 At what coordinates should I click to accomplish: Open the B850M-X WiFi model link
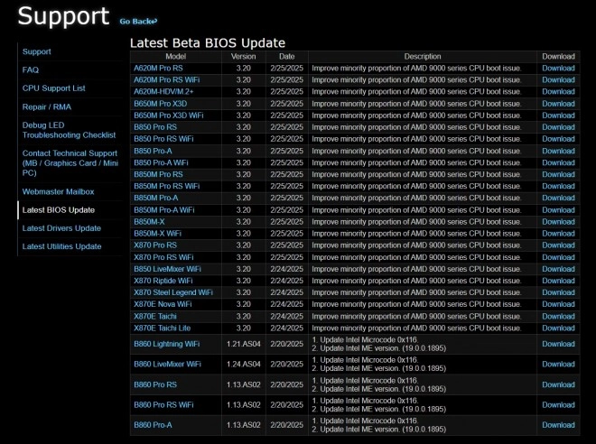pyautogui.click(x=157, y=234)
